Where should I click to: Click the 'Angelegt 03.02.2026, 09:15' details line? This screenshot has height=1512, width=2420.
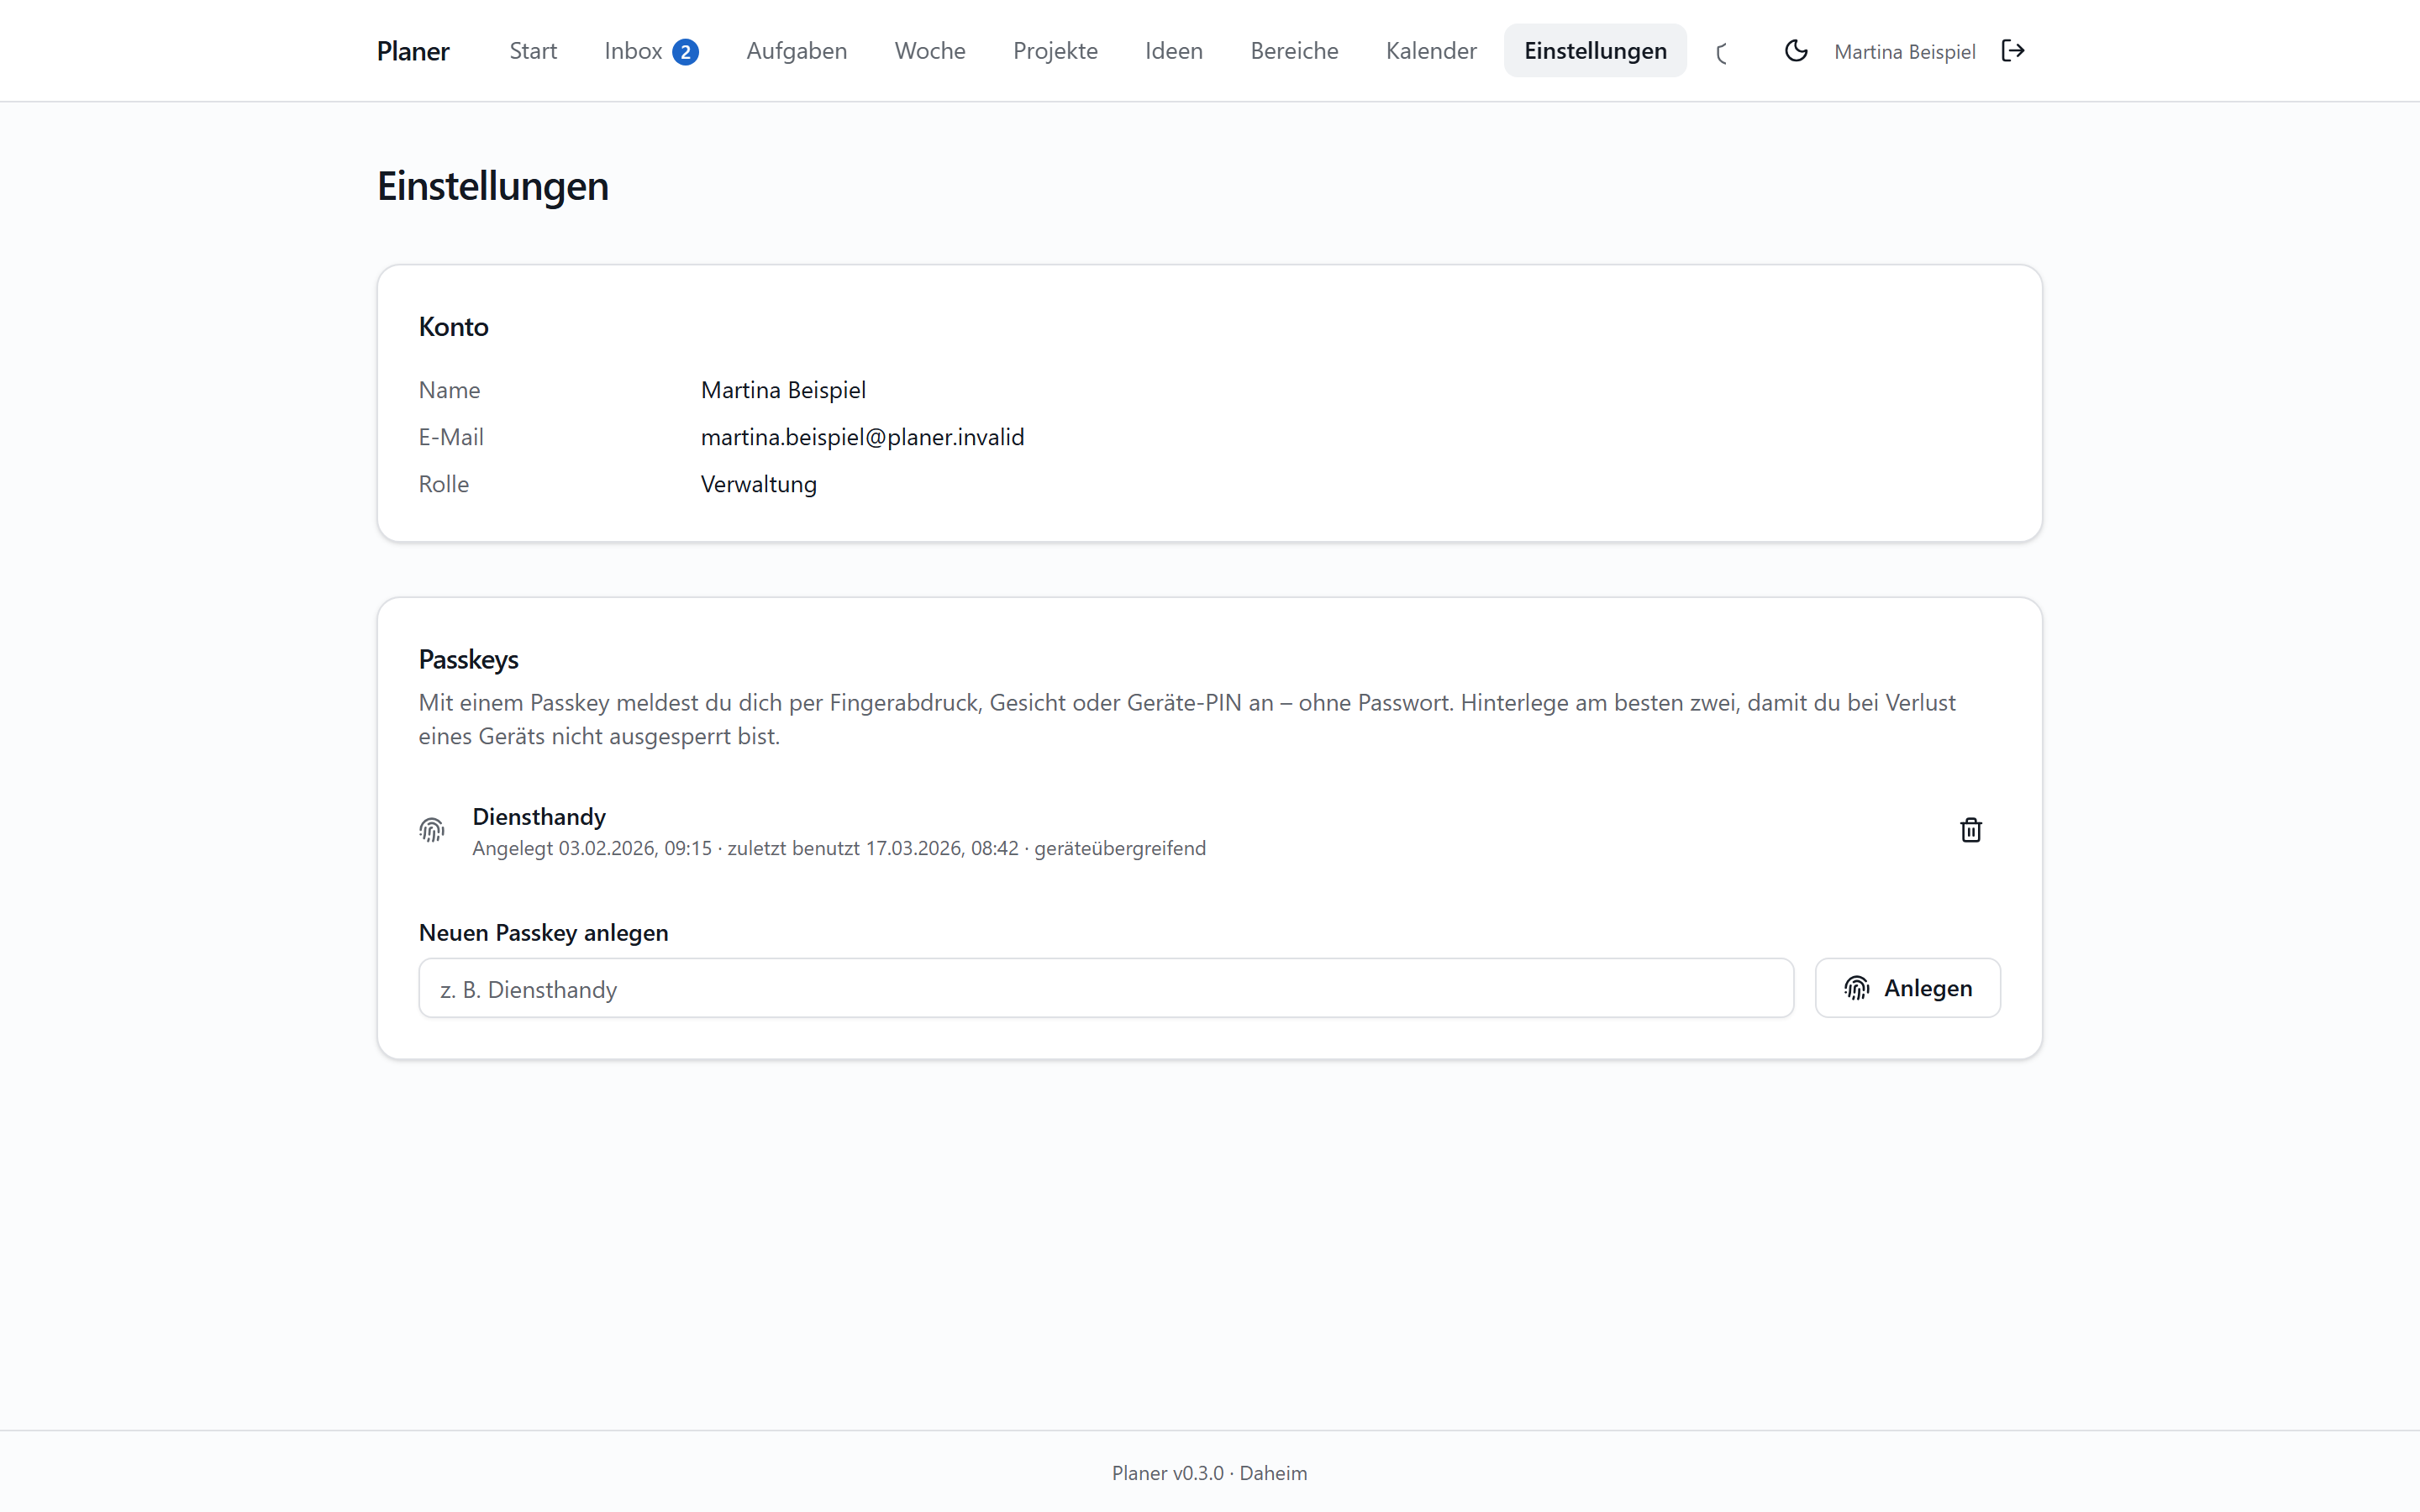(x=839, y=848)
